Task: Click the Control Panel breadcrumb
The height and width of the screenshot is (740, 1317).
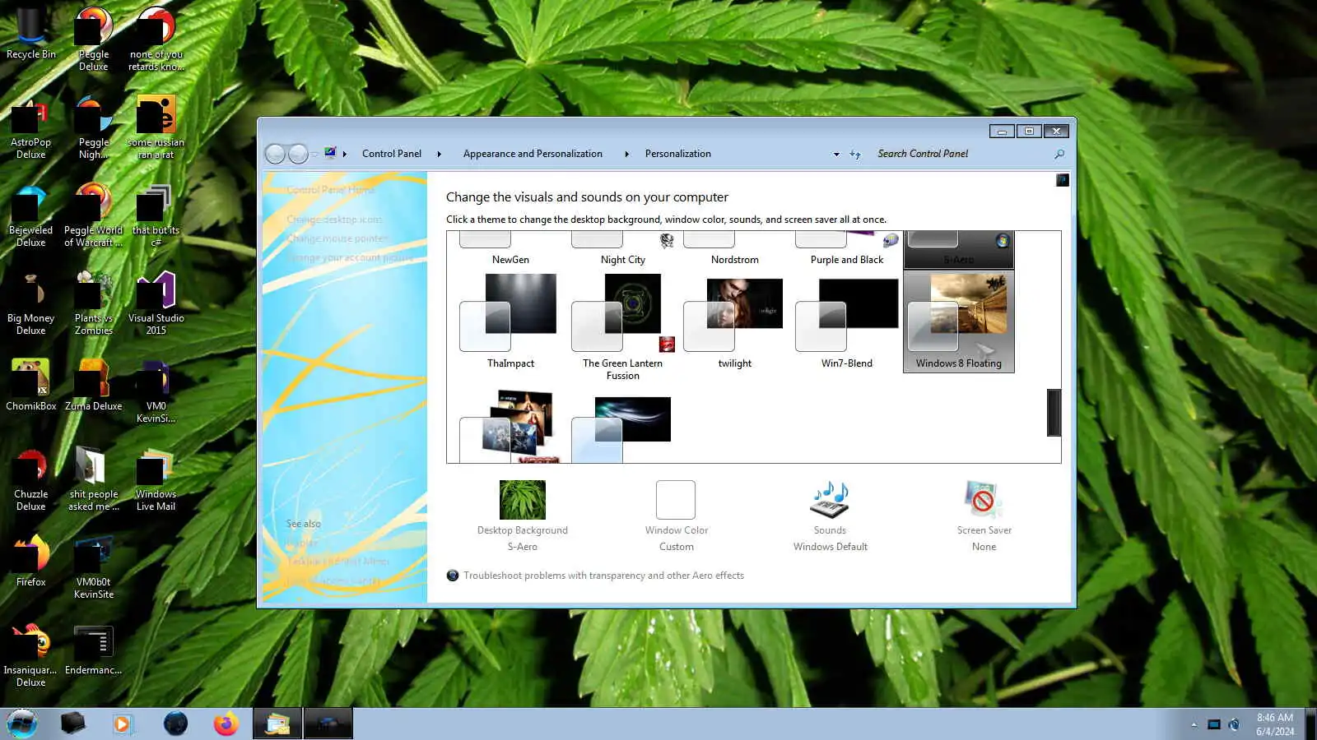Action: [392, 154]
